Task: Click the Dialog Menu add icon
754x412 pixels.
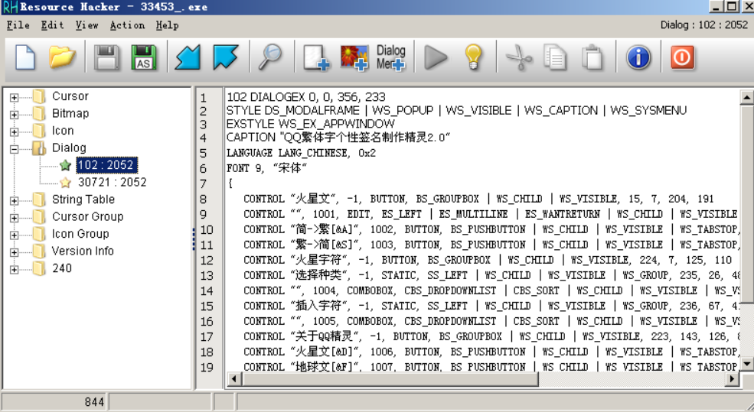Action: click(x=391, y=57)
